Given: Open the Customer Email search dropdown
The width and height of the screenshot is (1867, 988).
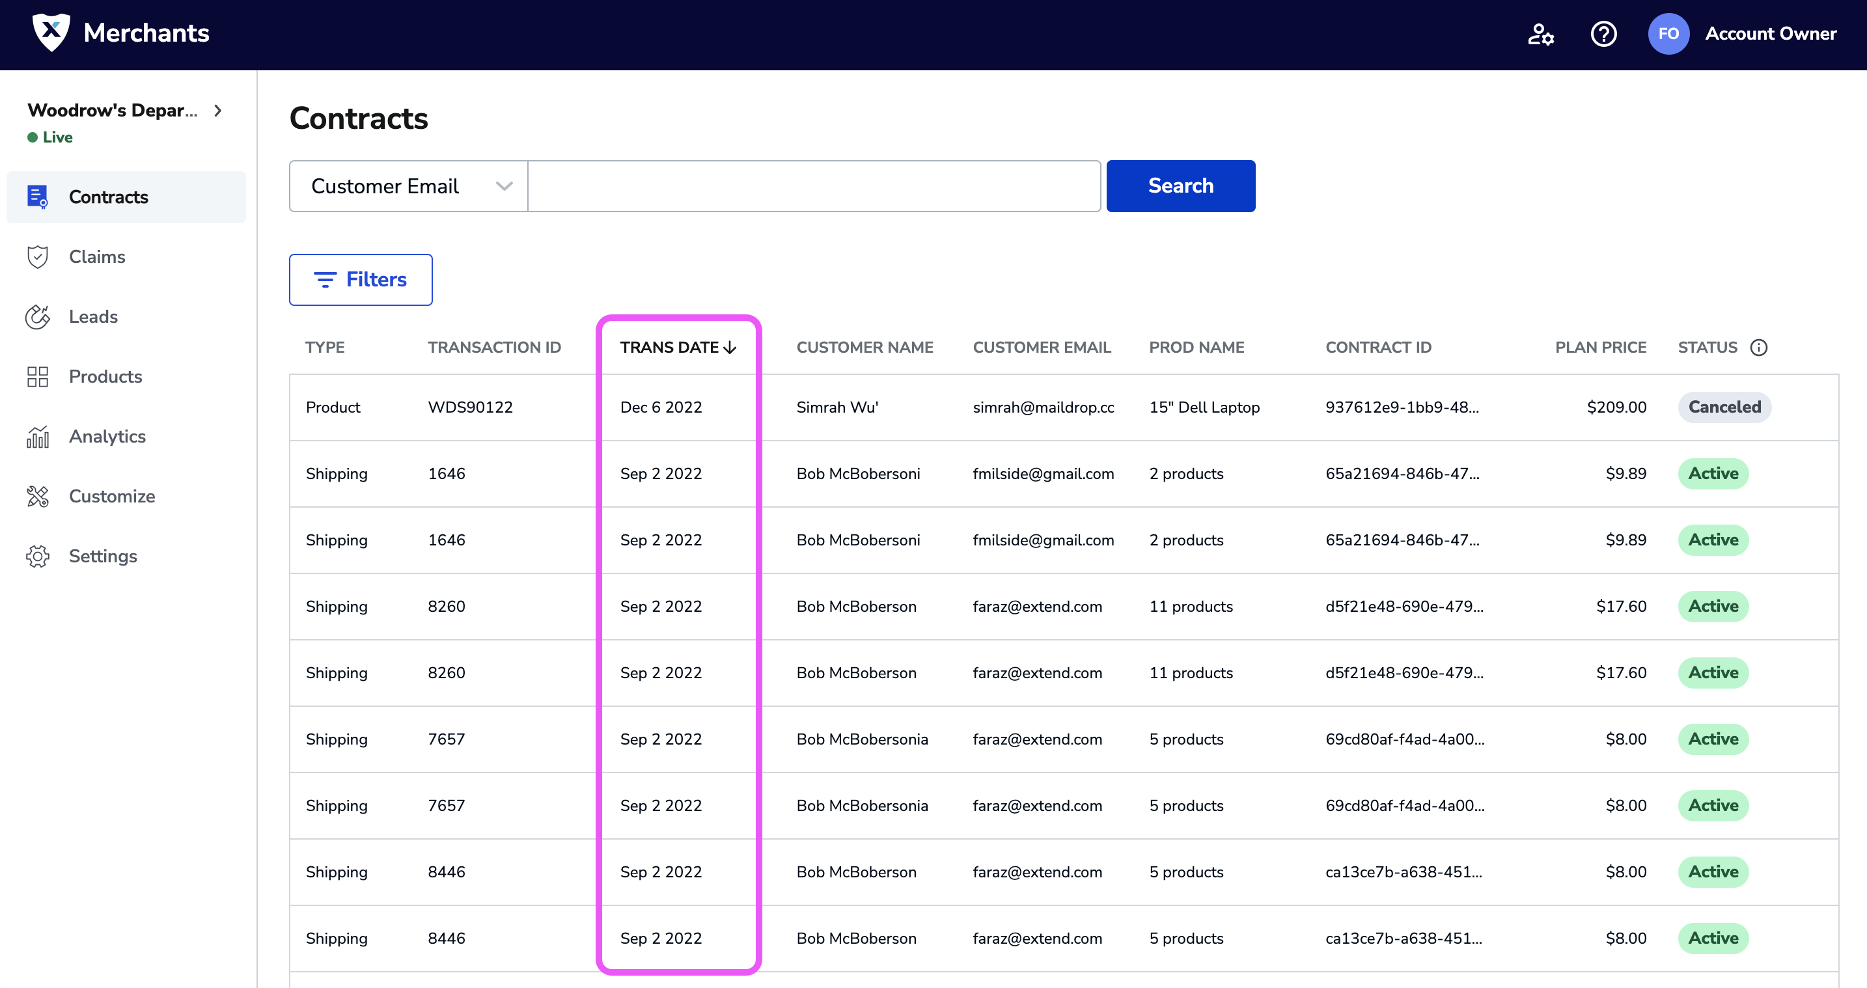Looking at the screenshot, I should [409, 186].
